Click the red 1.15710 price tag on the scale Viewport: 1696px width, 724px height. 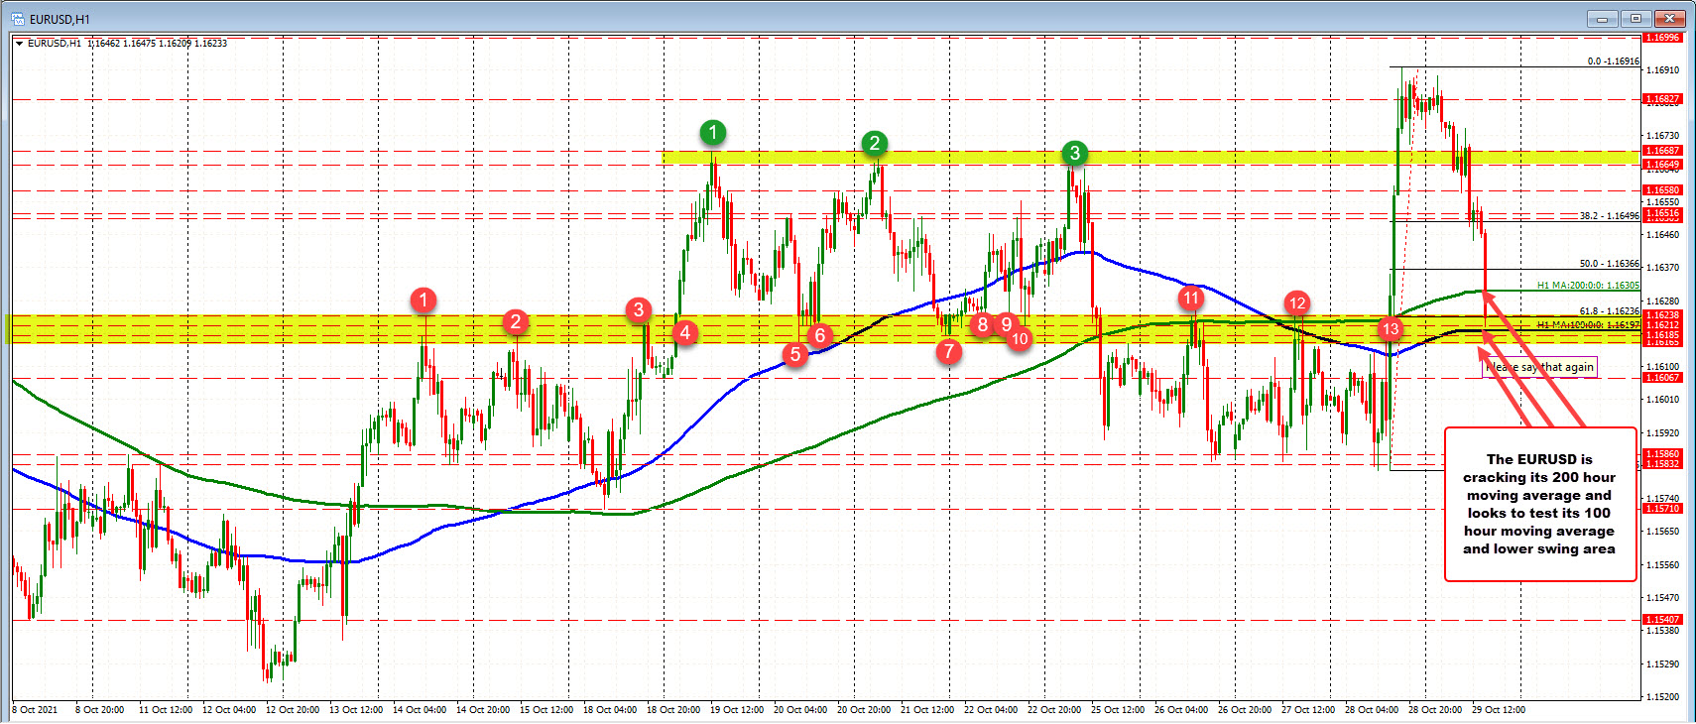click(x=1663, y=509)
